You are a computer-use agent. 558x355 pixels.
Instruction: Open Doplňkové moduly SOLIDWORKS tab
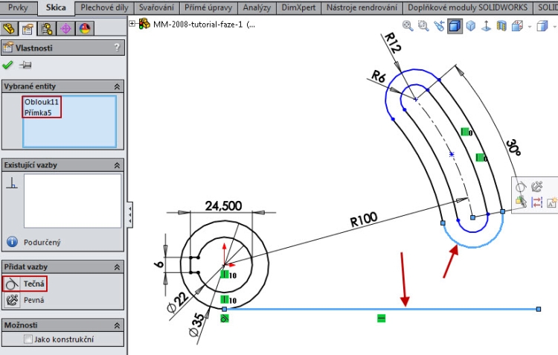468,7
